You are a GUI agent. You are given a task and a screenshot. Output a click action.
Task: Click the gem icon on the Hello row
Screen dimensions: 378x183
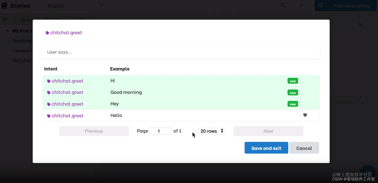coord(305,115)
